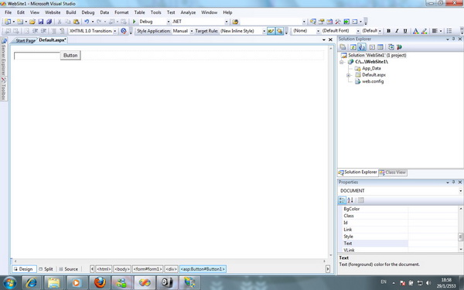Click the Save All icon
This screenshot has width=464, height=290.
[49, 22]
